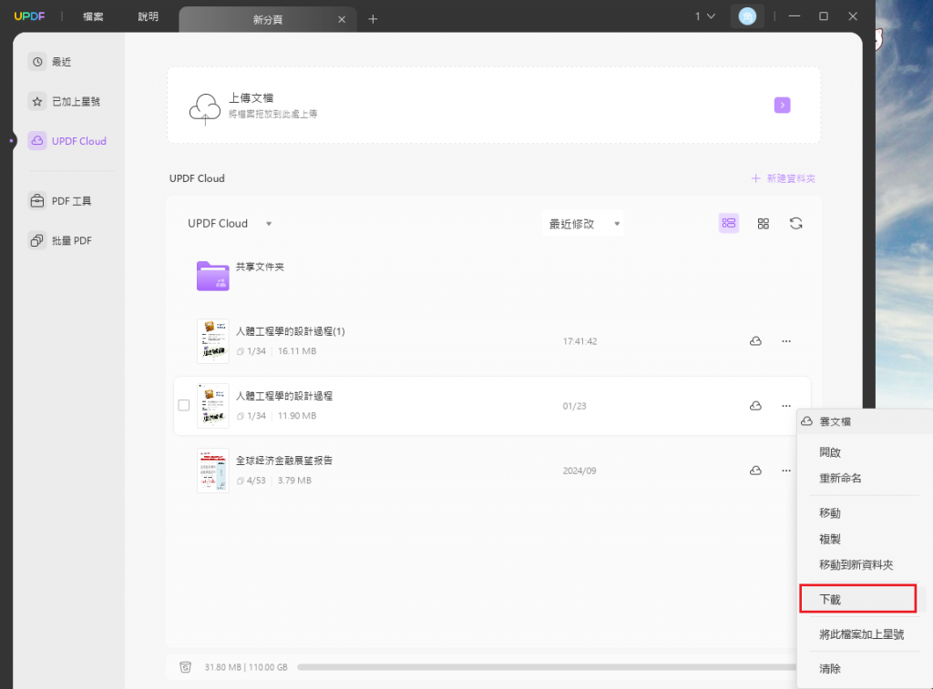Select UPDF Cloud in the sidebar
Image resolution: width=933 pixels, height=689 pixels.
point(67,141)
